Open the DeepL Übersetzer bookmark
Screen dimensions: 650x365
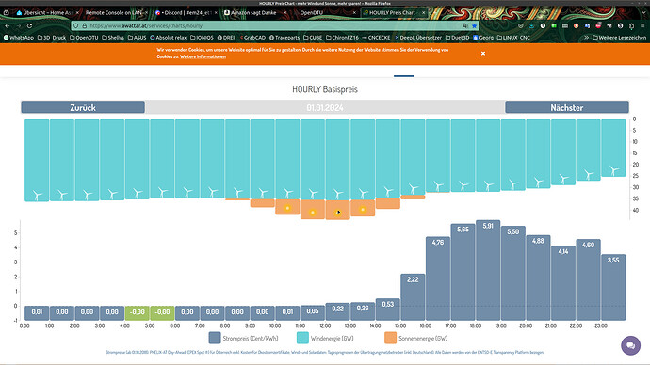pyautogui.click(x=418, y=38)
